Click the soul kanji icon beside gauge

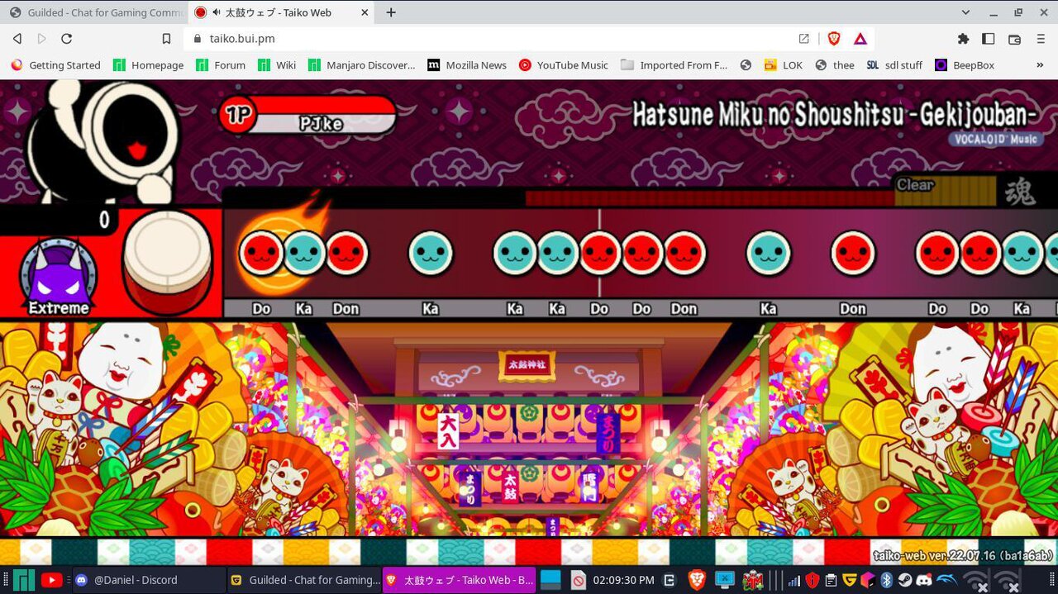(1020, 192)
